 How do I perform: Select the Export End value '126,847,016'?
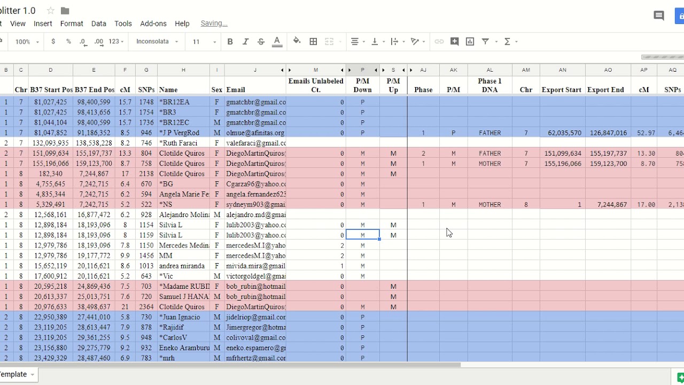coord(608,133)
